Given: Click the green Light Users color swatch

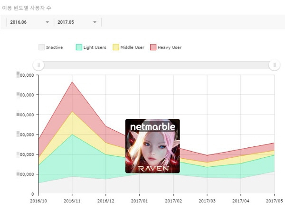Looking at the screenshot, I should [79, 47].
